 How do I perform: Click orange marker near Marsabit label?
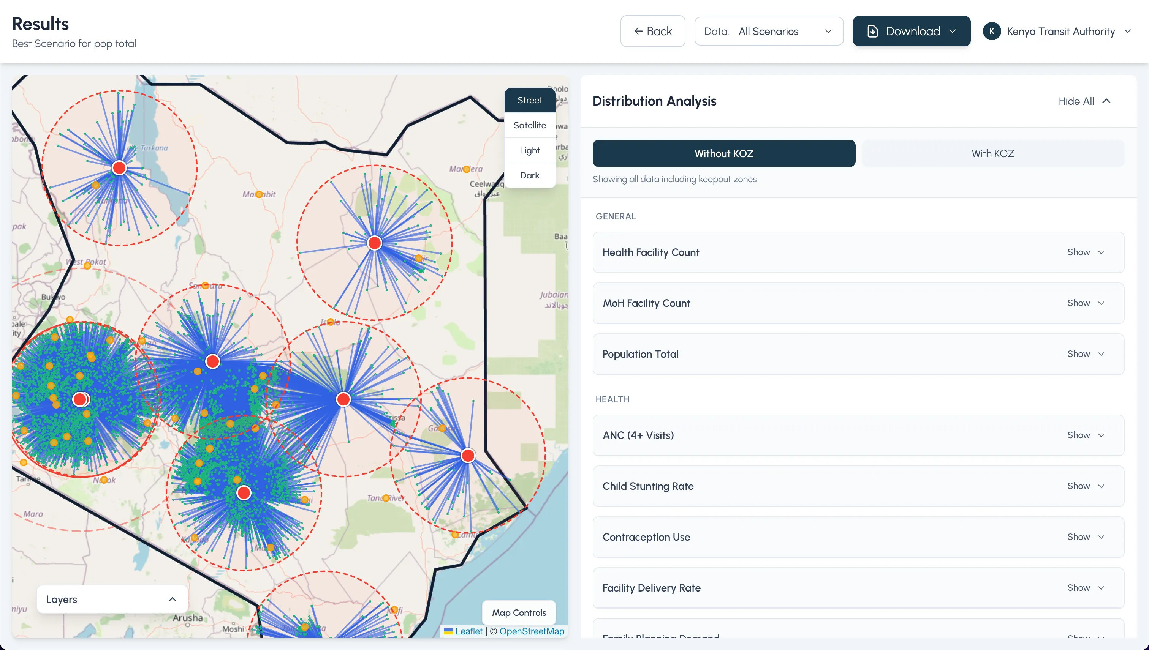click(259, 194)
